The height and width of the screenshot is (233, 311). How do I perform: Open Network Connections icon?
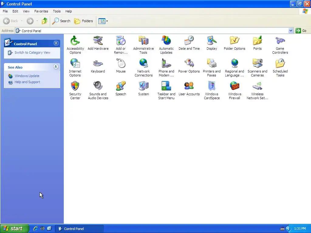coord(143,64)
